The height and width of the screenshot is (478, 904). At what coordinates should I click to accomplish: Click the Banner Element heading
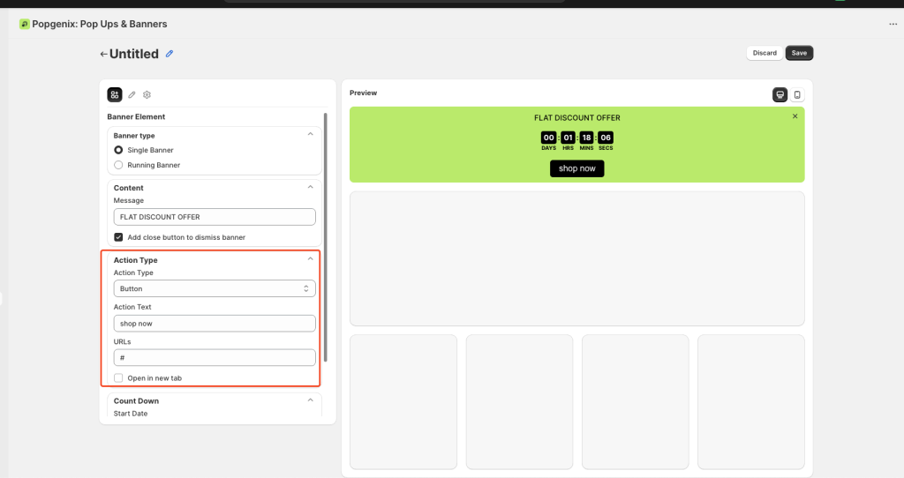coord(136,117)
